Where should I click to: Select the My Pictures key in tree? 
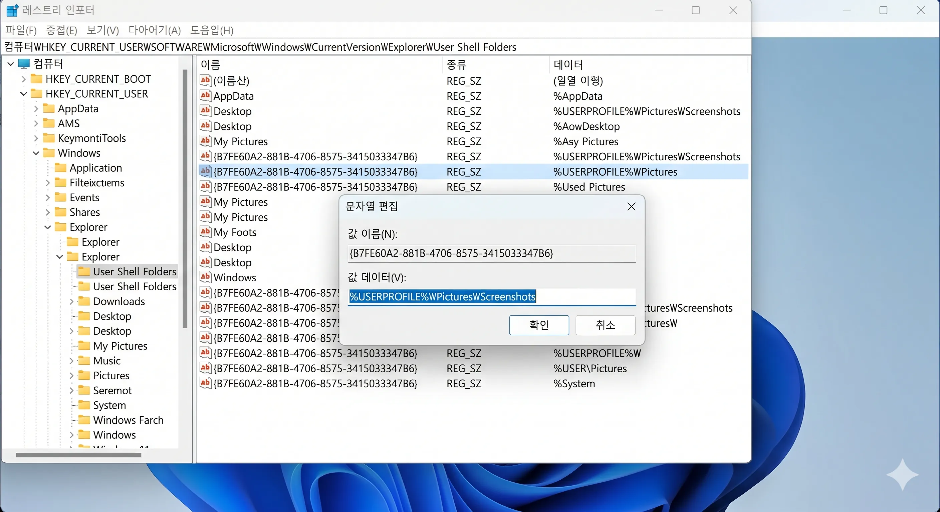(120, 346)
